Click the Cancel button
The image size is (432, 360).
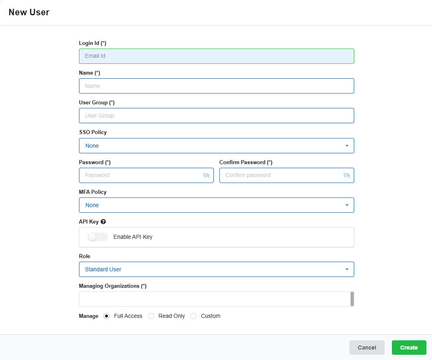coord(367,348)
